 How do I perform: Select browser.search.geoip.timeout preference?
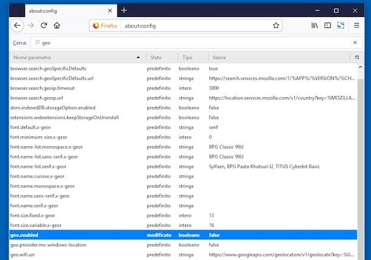[183, 88]
